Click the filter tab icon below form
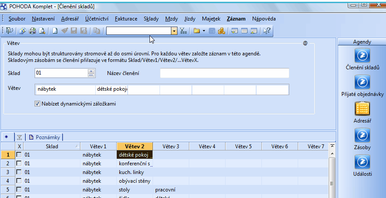This screenshot has height=198, width=386. click(19, 137)
